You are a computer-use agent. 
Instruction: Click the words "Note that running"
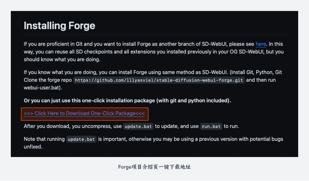pos(44,139)
